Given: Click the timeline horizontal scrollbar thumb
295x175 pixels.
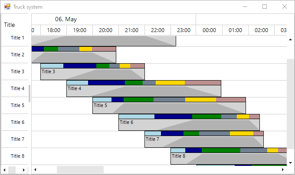Looking at the screenshot, I should coord(80,170).
